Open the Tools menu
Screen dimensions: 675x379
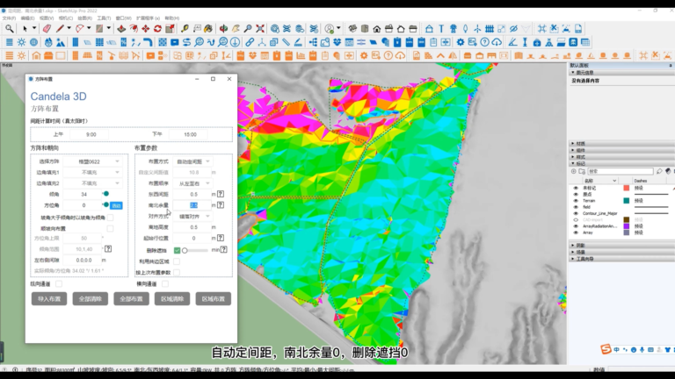[x=104, y=18]
